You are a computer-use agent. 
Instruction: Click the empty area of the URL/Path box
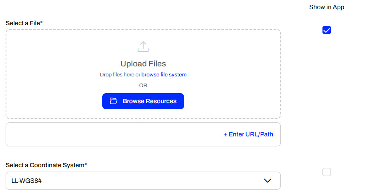coord(100,134)
